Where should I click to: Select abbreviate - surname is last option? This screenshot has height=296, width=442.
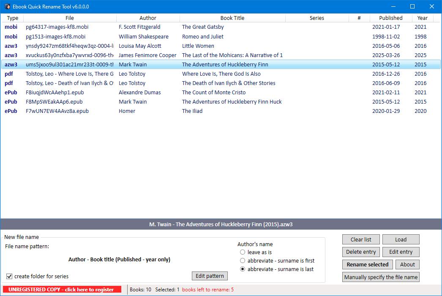click(243, 269)
